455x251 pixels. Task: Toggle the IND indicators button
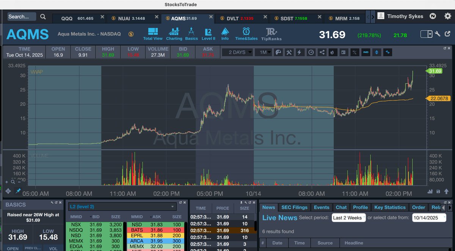click(366, 52)
